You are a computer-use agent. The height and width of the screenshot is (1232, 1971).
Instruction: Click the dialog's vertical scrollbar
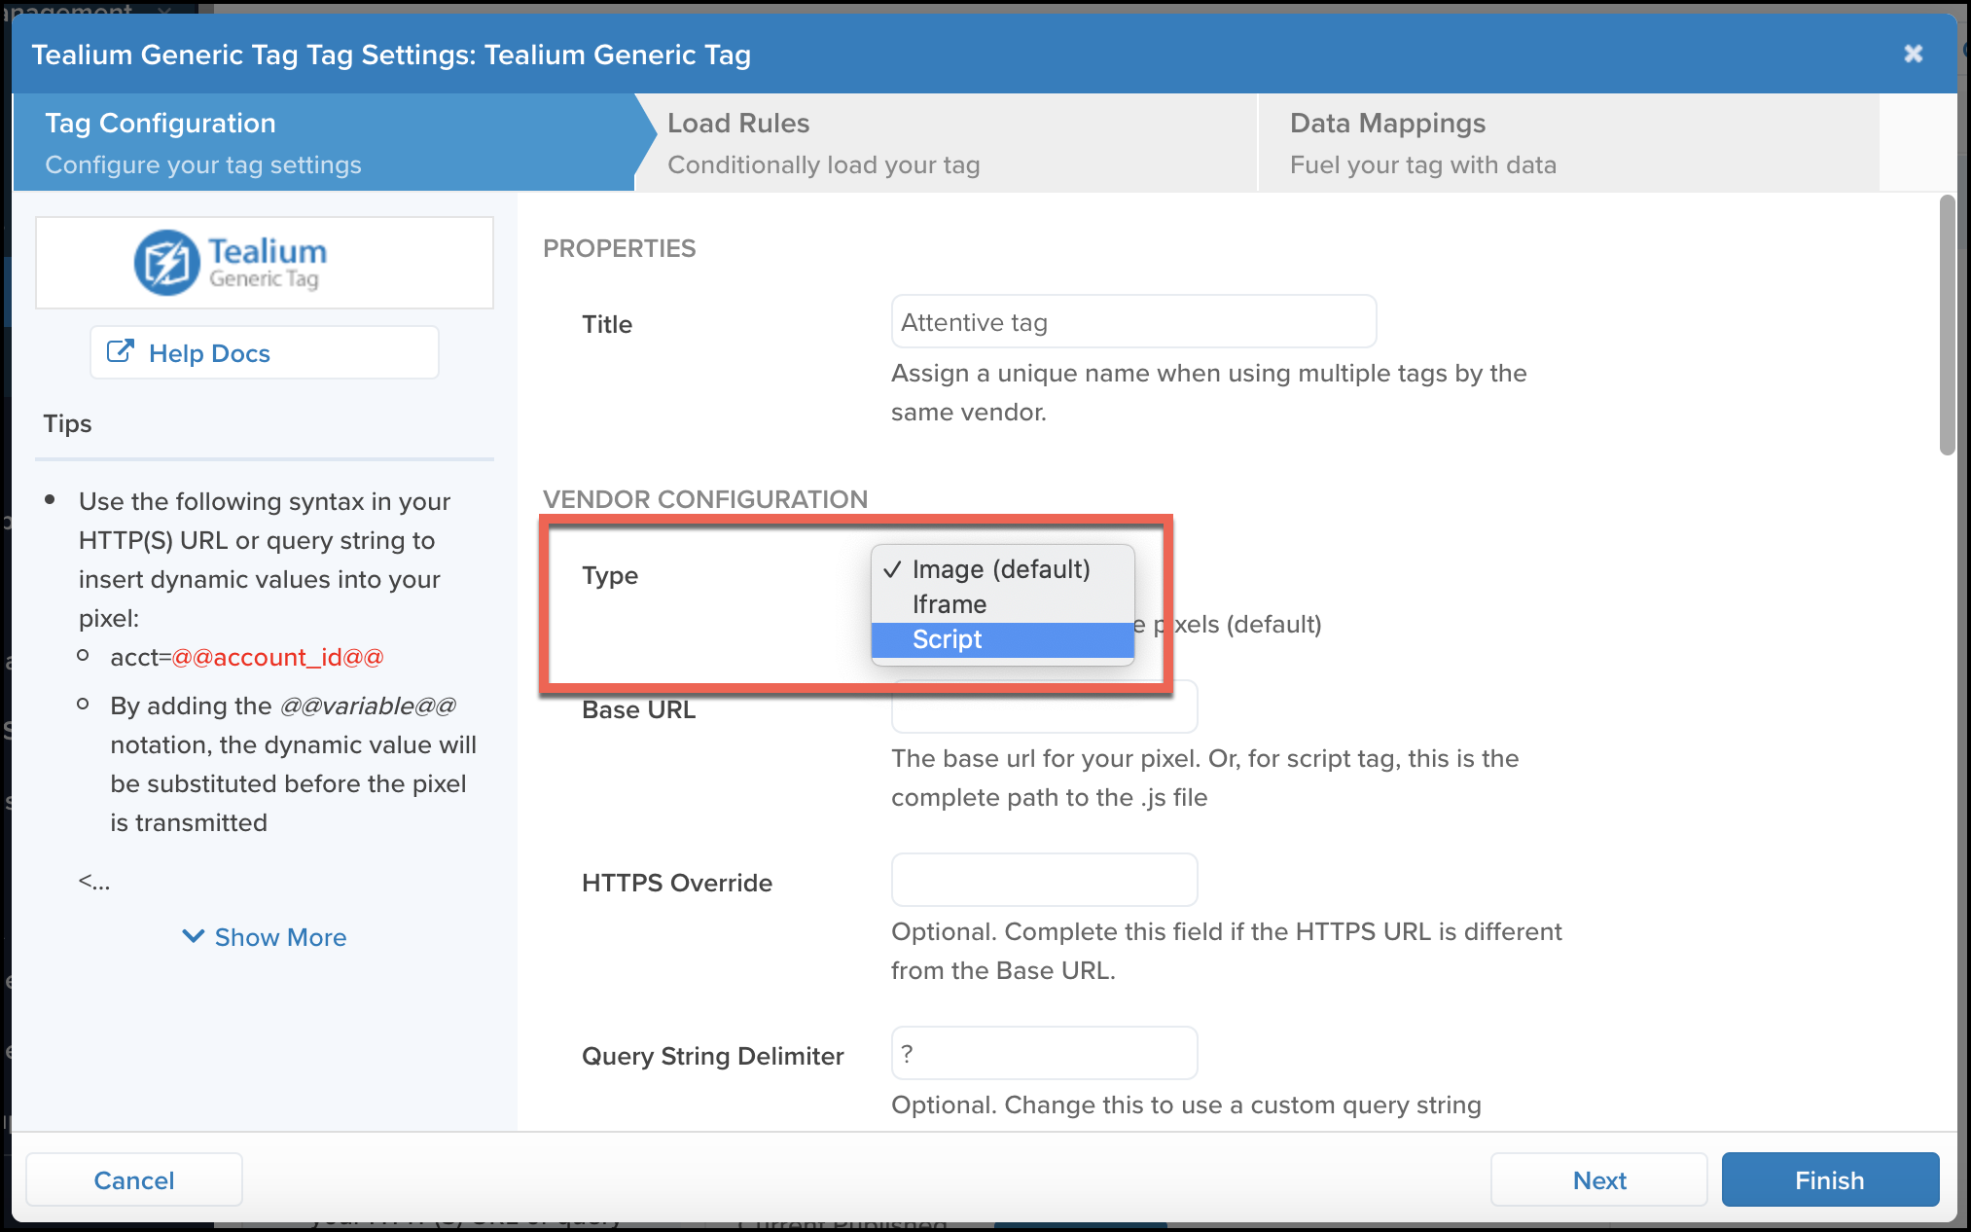pyautogui.click(x=1947, y=326)
